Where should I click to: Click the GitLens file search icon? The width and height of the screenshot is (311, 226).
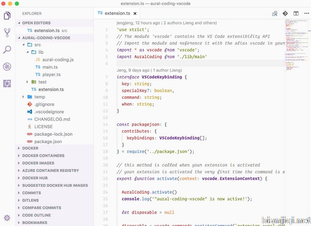point(275,14)
